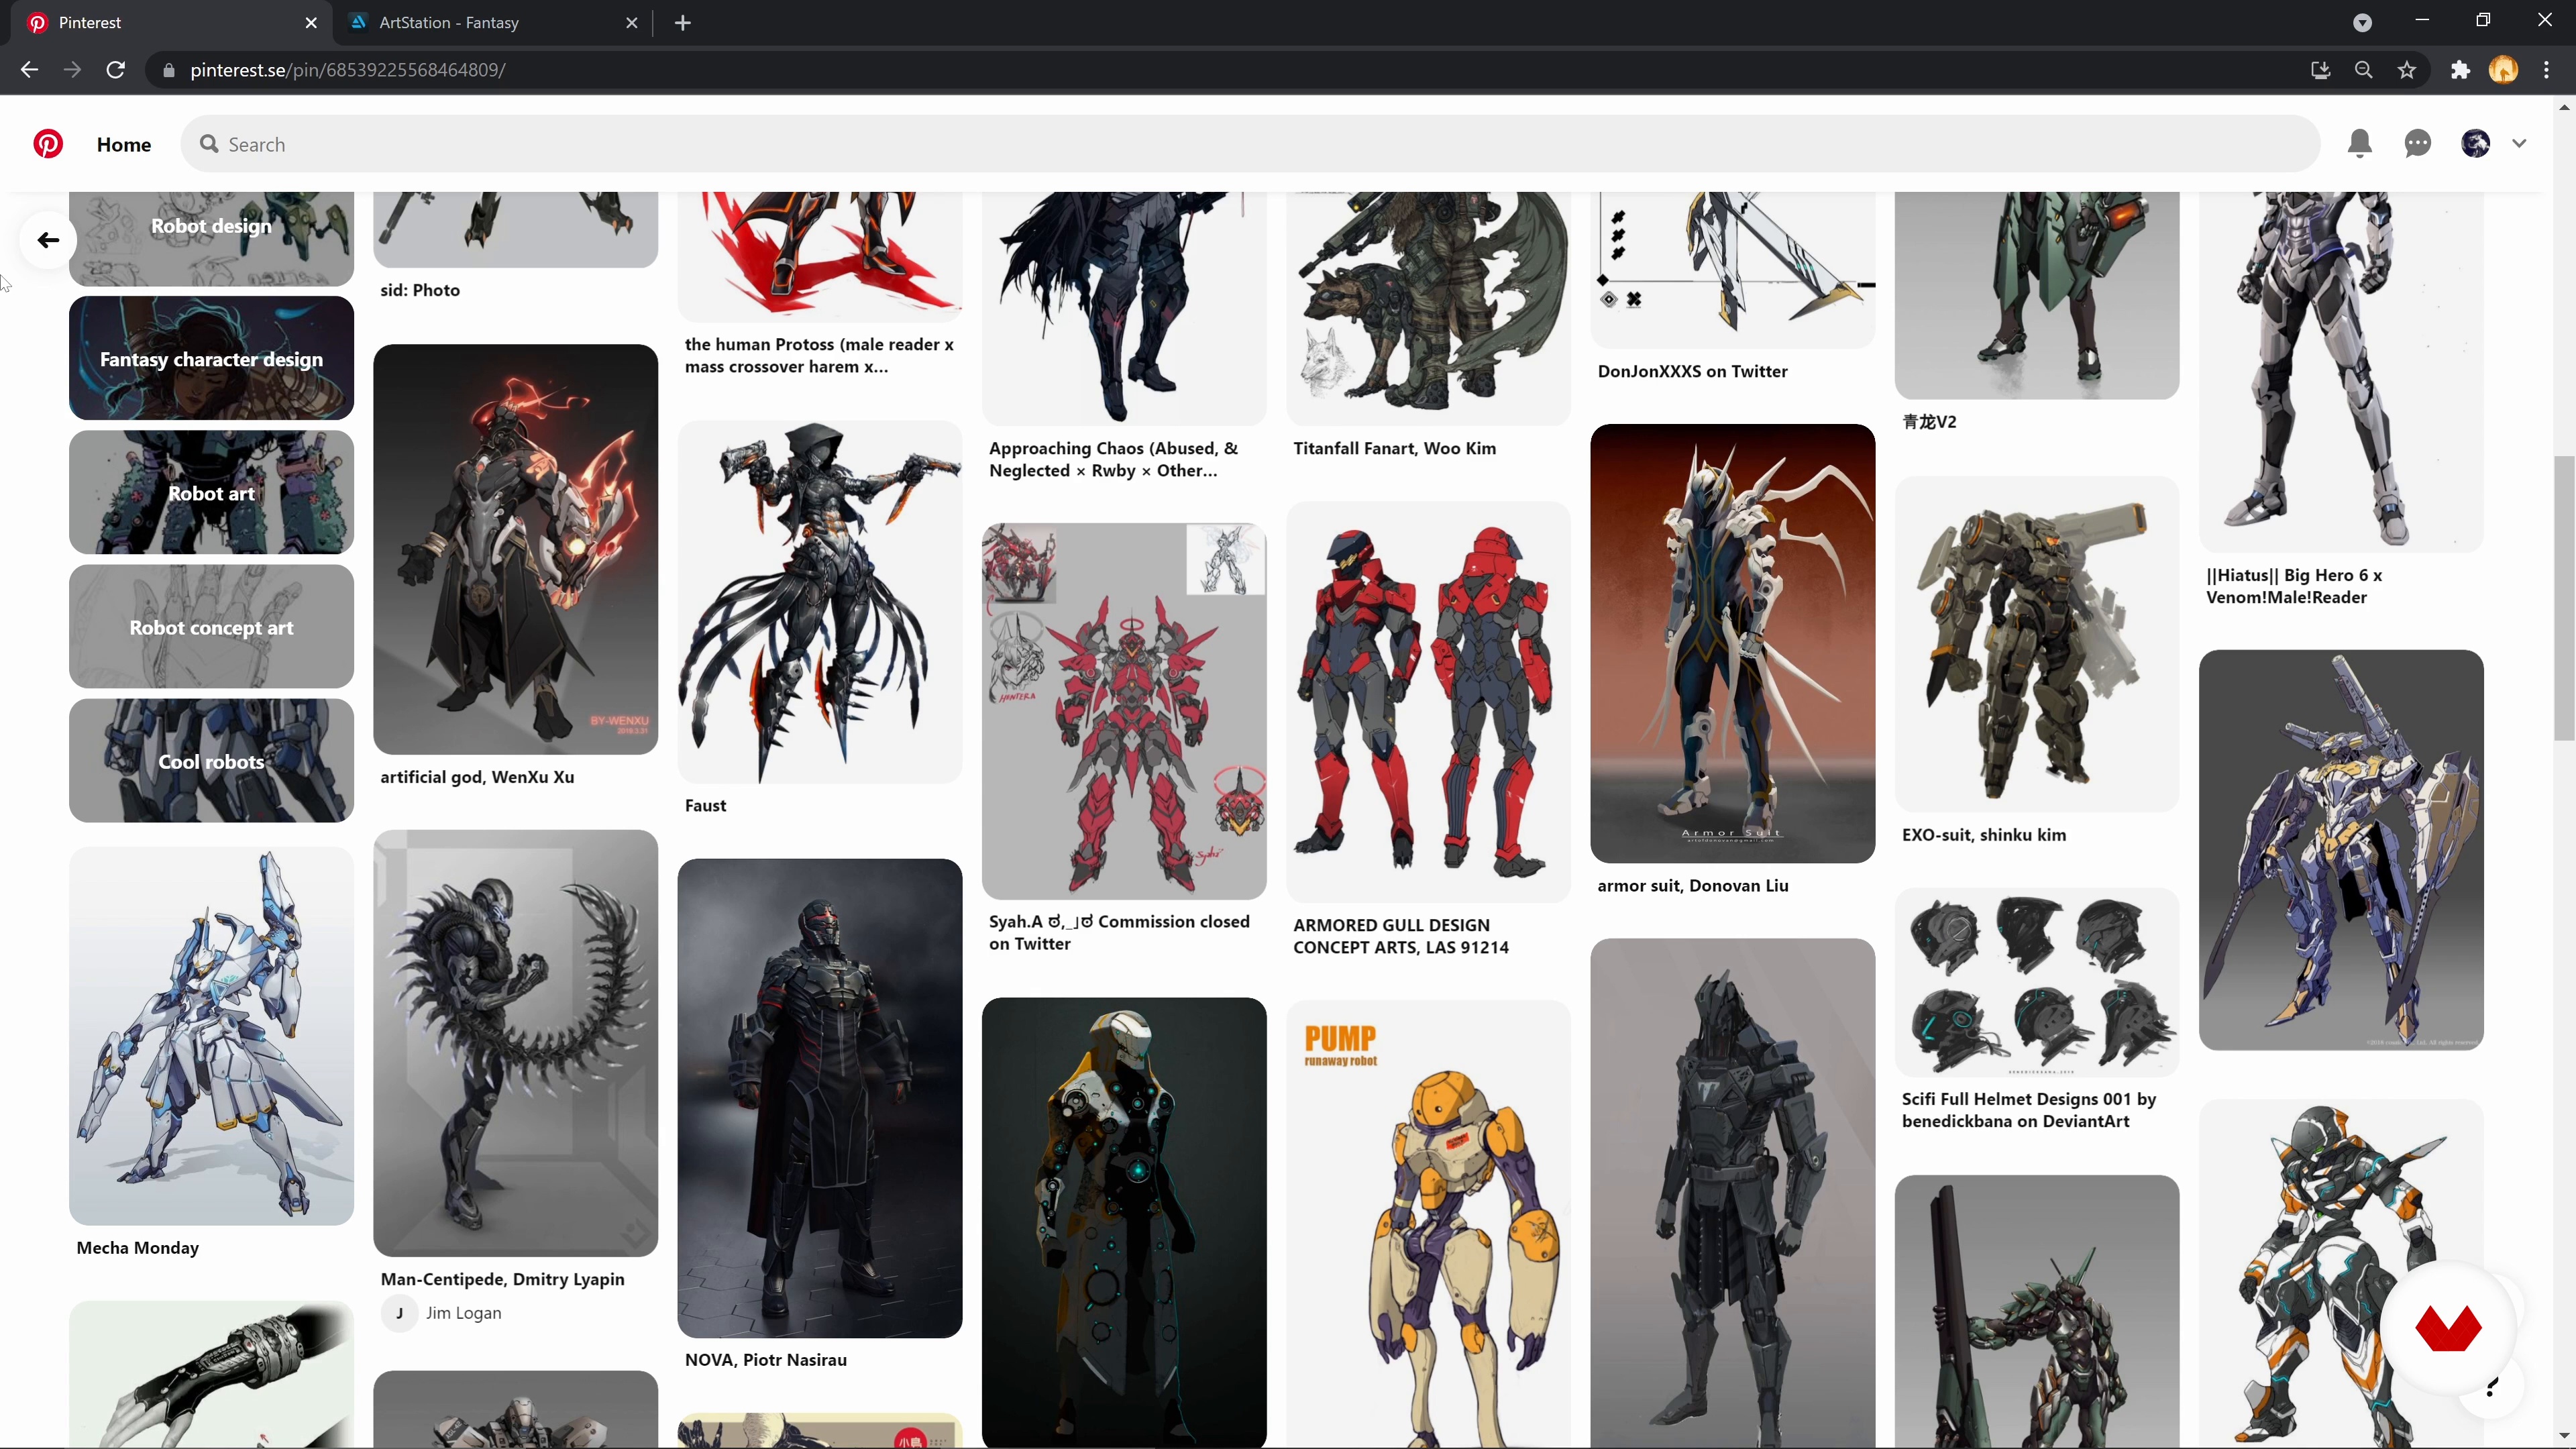
Task: Click the Pinterest logo icon
Action: [48, 144]
